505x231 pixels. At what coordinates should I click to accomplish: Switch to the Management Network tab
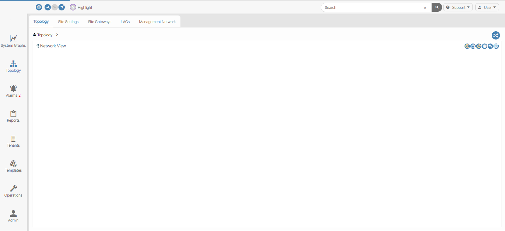pyautogui.click(x=157, y=22)
